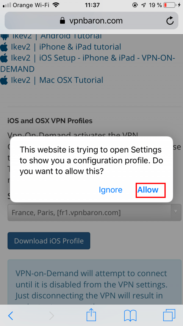Image resolution: width=183 pixels, height=326 pixels.
Task: Click the Download iOS Profile button
Action: click(49, 241)
